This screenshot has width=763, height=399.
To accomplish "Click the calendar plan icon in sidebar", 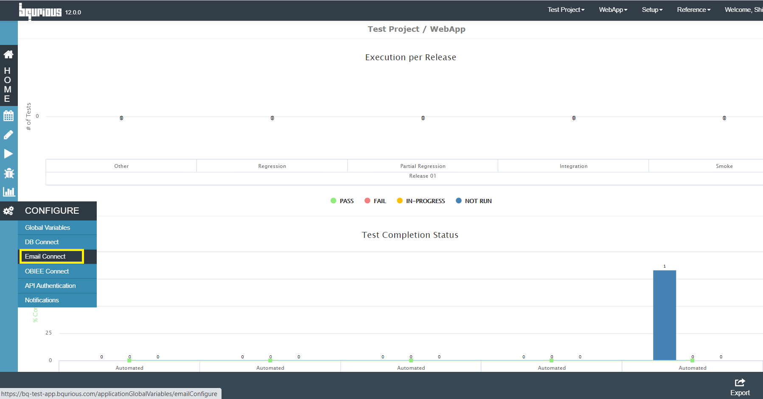I will click(8, 115).
